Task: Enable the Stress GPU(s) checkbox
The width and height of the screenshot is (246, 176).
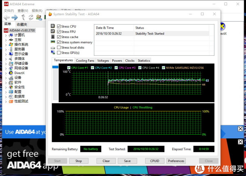Action: [59, 53]
